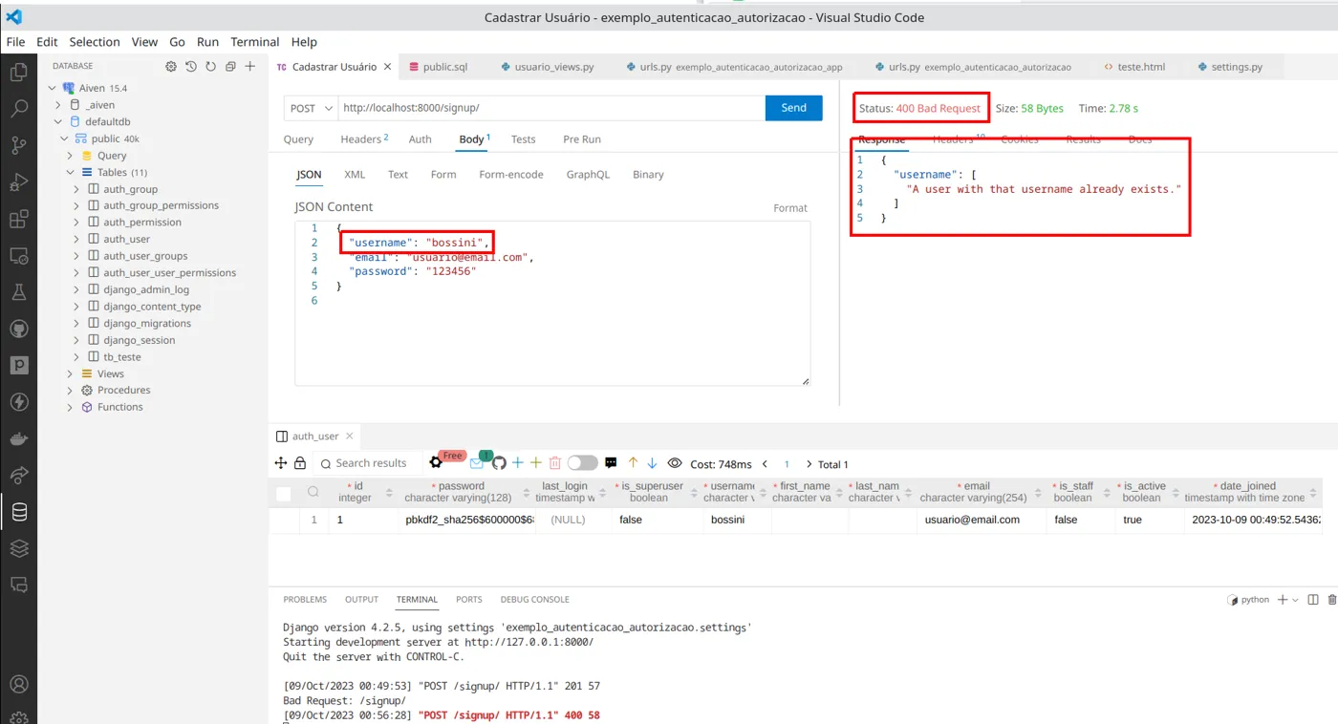Open the POST method dropdown
The height and width of the screenshot is (724, 1338).
point(311,109)
